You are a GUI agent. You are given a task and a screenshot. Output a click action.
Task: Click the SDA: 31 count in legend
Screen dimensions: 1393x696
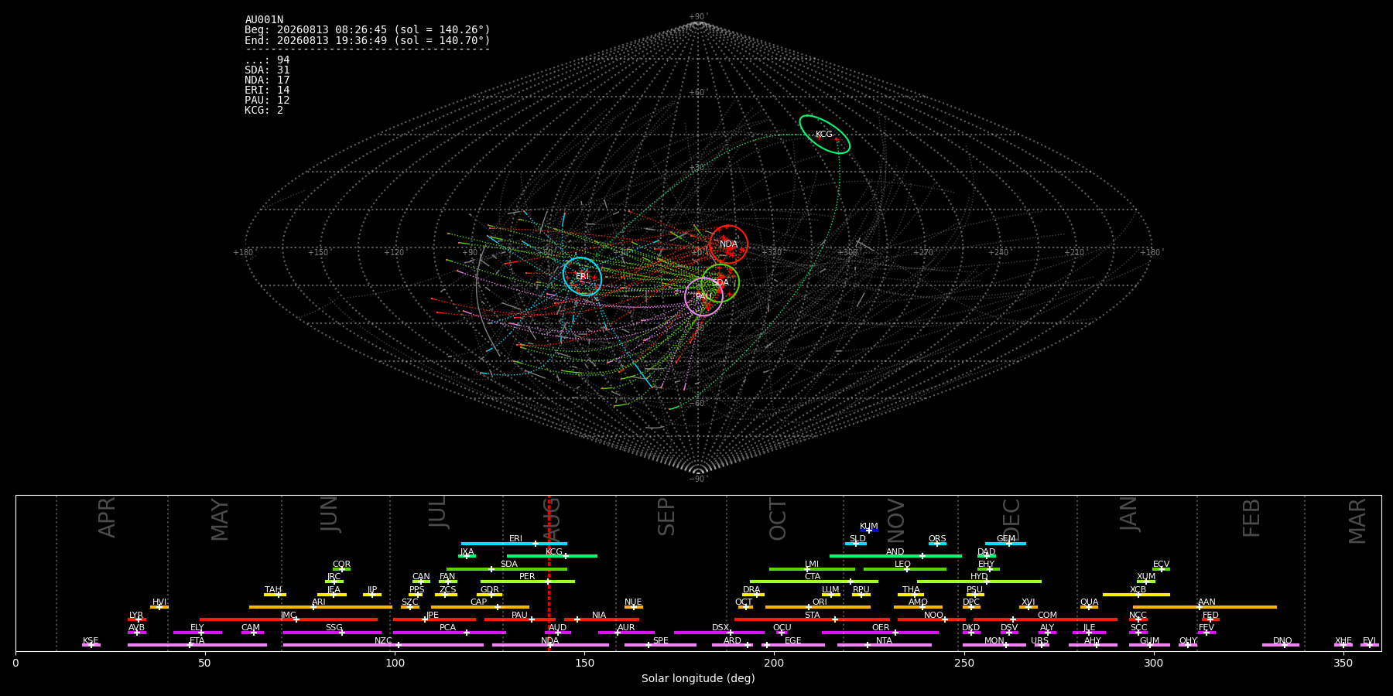tap(267, 70)
